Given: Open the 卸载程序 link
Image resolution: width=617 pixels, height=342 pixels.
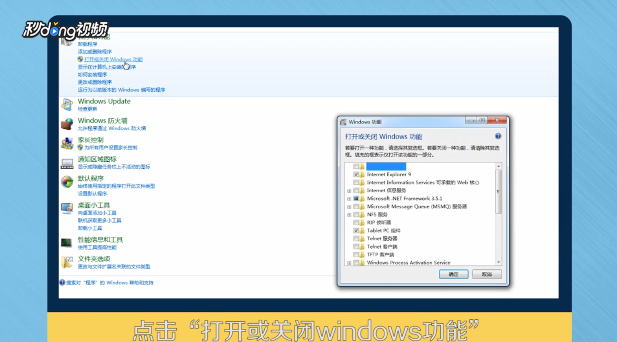Looking at the screenshot, I should click(88, 44).
